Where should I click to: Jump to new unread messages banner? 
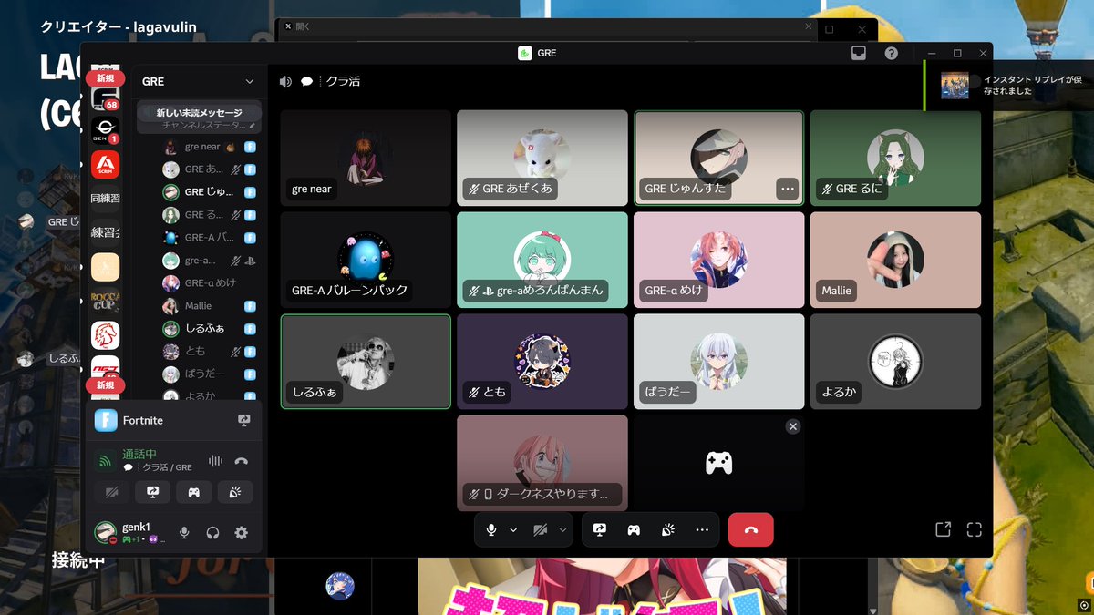point(200,112)
